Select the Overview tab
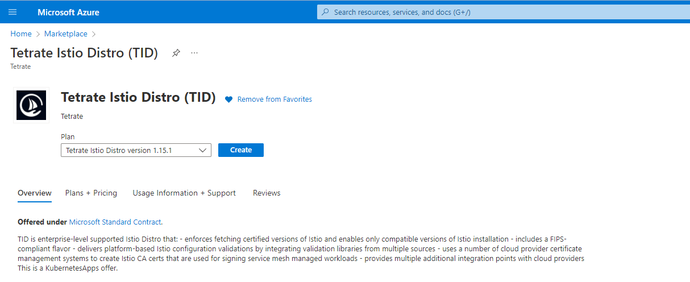 pos(35,193)
